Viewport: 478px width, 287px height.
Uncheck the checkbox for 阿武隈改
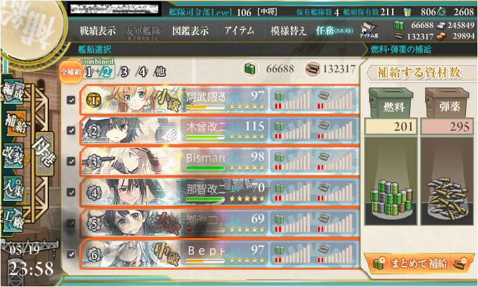(x=71, y=100)
